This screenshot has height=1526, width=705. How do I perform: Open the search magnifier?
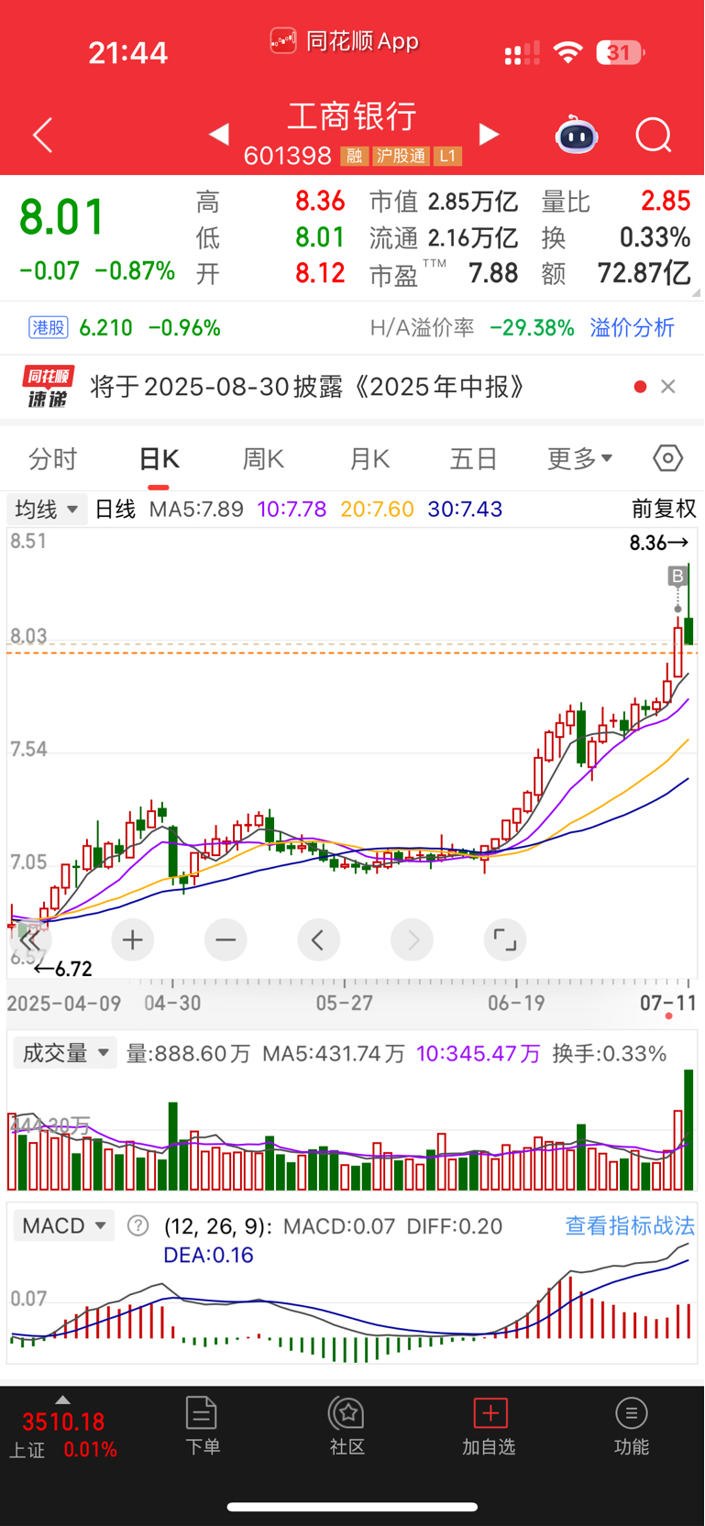[654, 136]
